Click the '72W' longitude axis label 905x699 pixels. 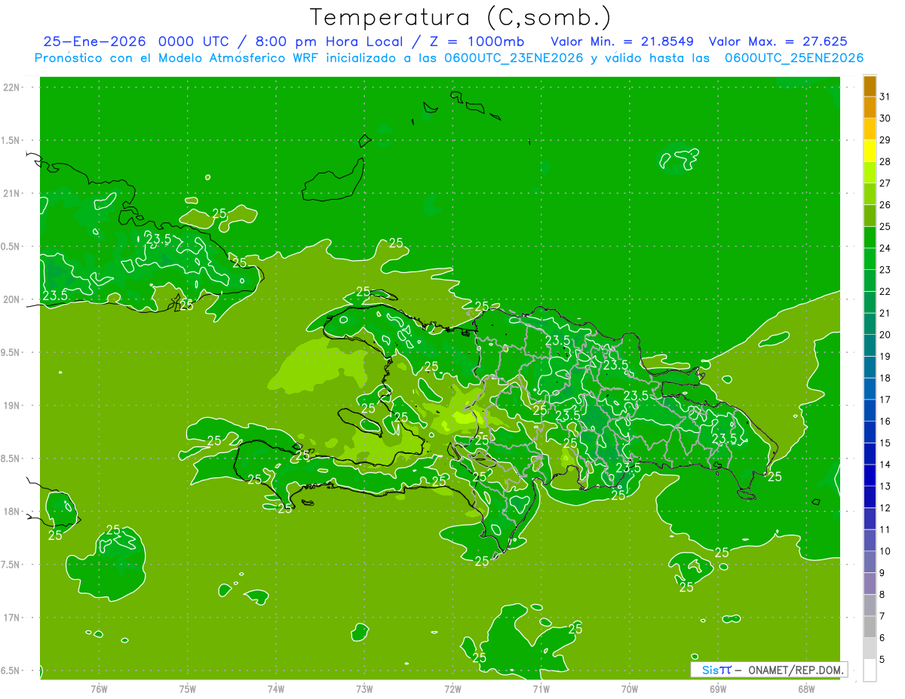pos(452,689)
